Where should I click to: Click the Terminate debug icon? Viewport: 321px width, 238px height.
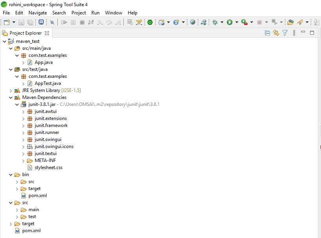[82, 22]
